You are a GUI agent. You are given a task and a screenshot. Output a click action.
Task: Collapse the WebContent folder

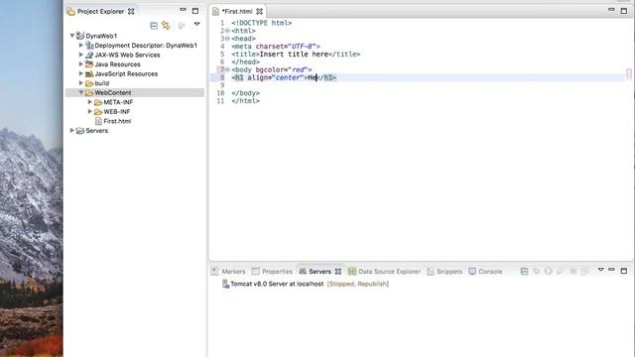point(81,92)
